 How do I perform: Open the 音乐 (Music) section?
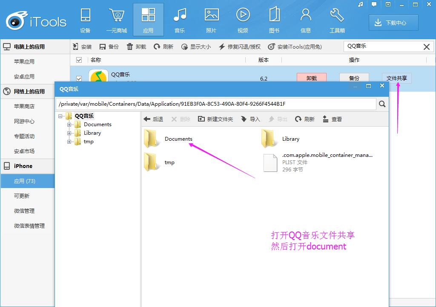(x=180, y=20)
